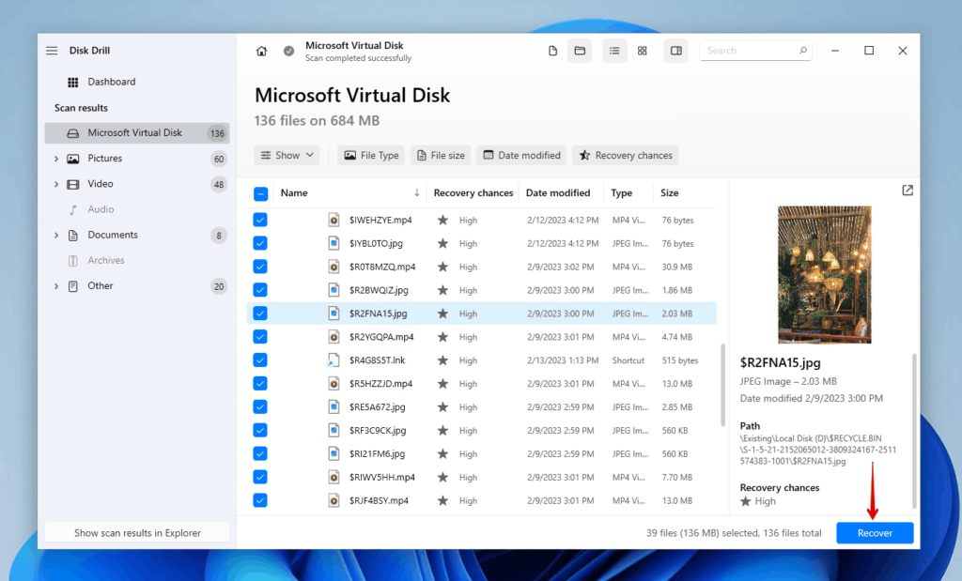Toggle the select-all checkbox in the header
Screen dimensions: 962x581
(x=259, y=192)
